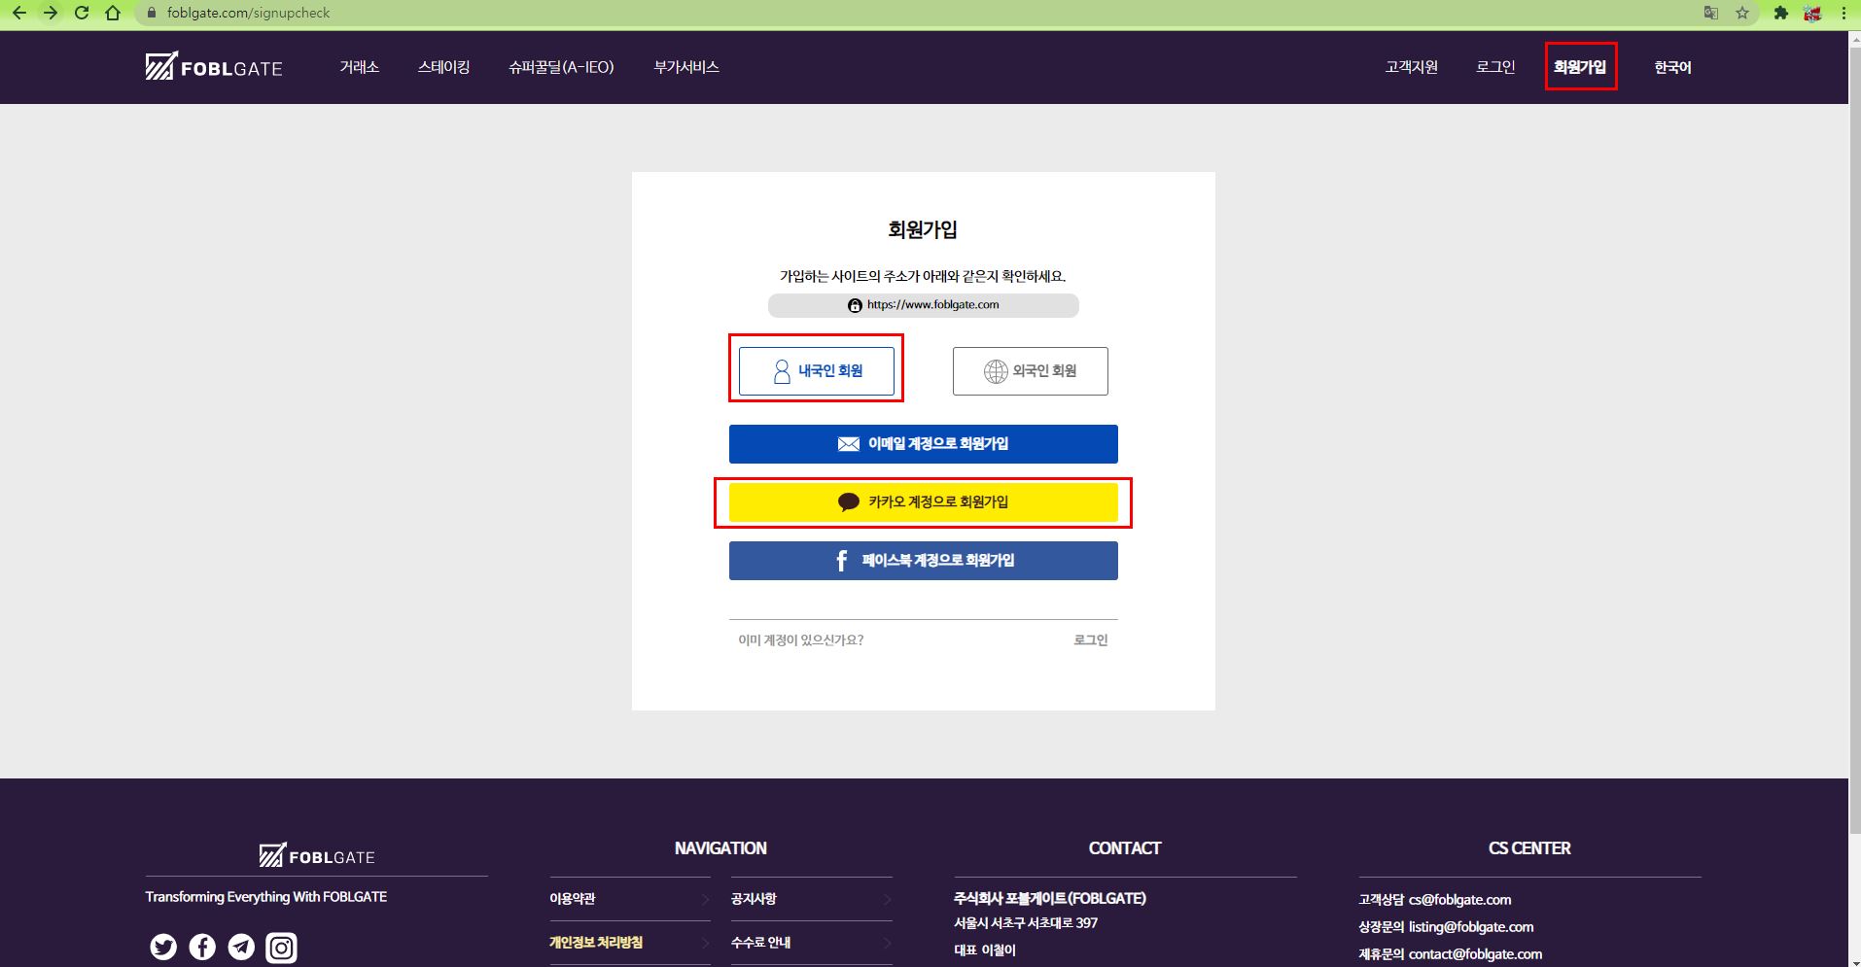Open the browser three-dot menu
The image size is (1861, 967).
[1843, 13]
